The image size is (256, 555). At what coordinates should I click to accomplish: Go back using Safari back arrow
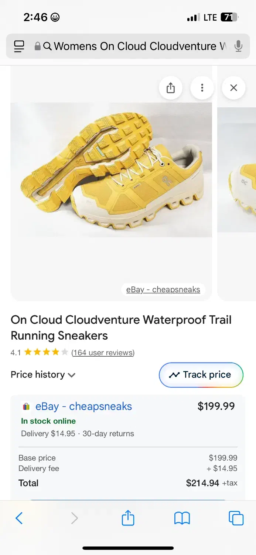[x=19, y=518]
